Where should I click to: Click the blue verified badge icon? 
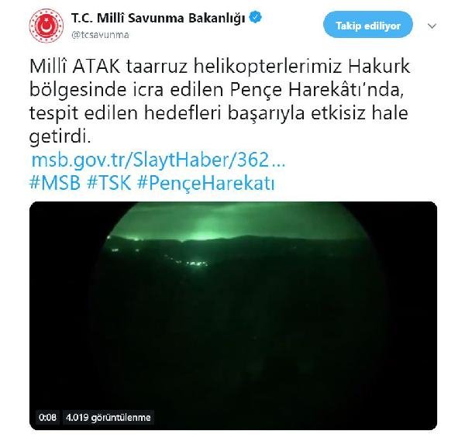tap(255, 17)
